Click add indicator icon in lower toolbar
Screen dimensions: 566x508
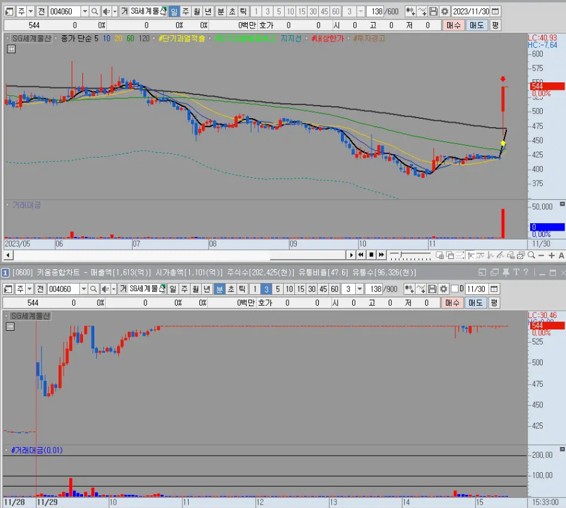[x=409, y=289]
